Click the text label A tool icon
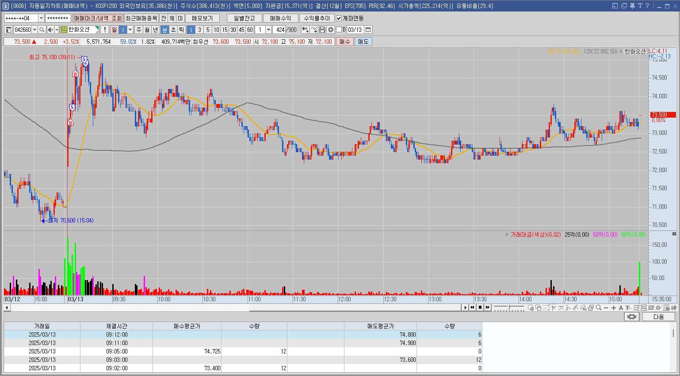680x376 pixels. point(621,308)
